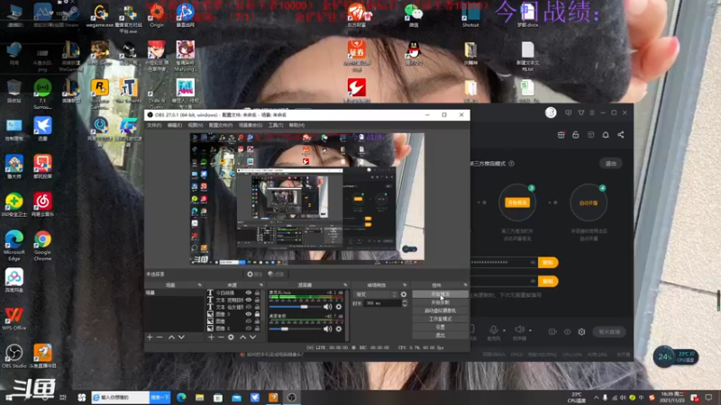This screenshot has width=721, height=405.
Task: Copy the server URL with first 复制 button
Action: [x=548, y=262]
